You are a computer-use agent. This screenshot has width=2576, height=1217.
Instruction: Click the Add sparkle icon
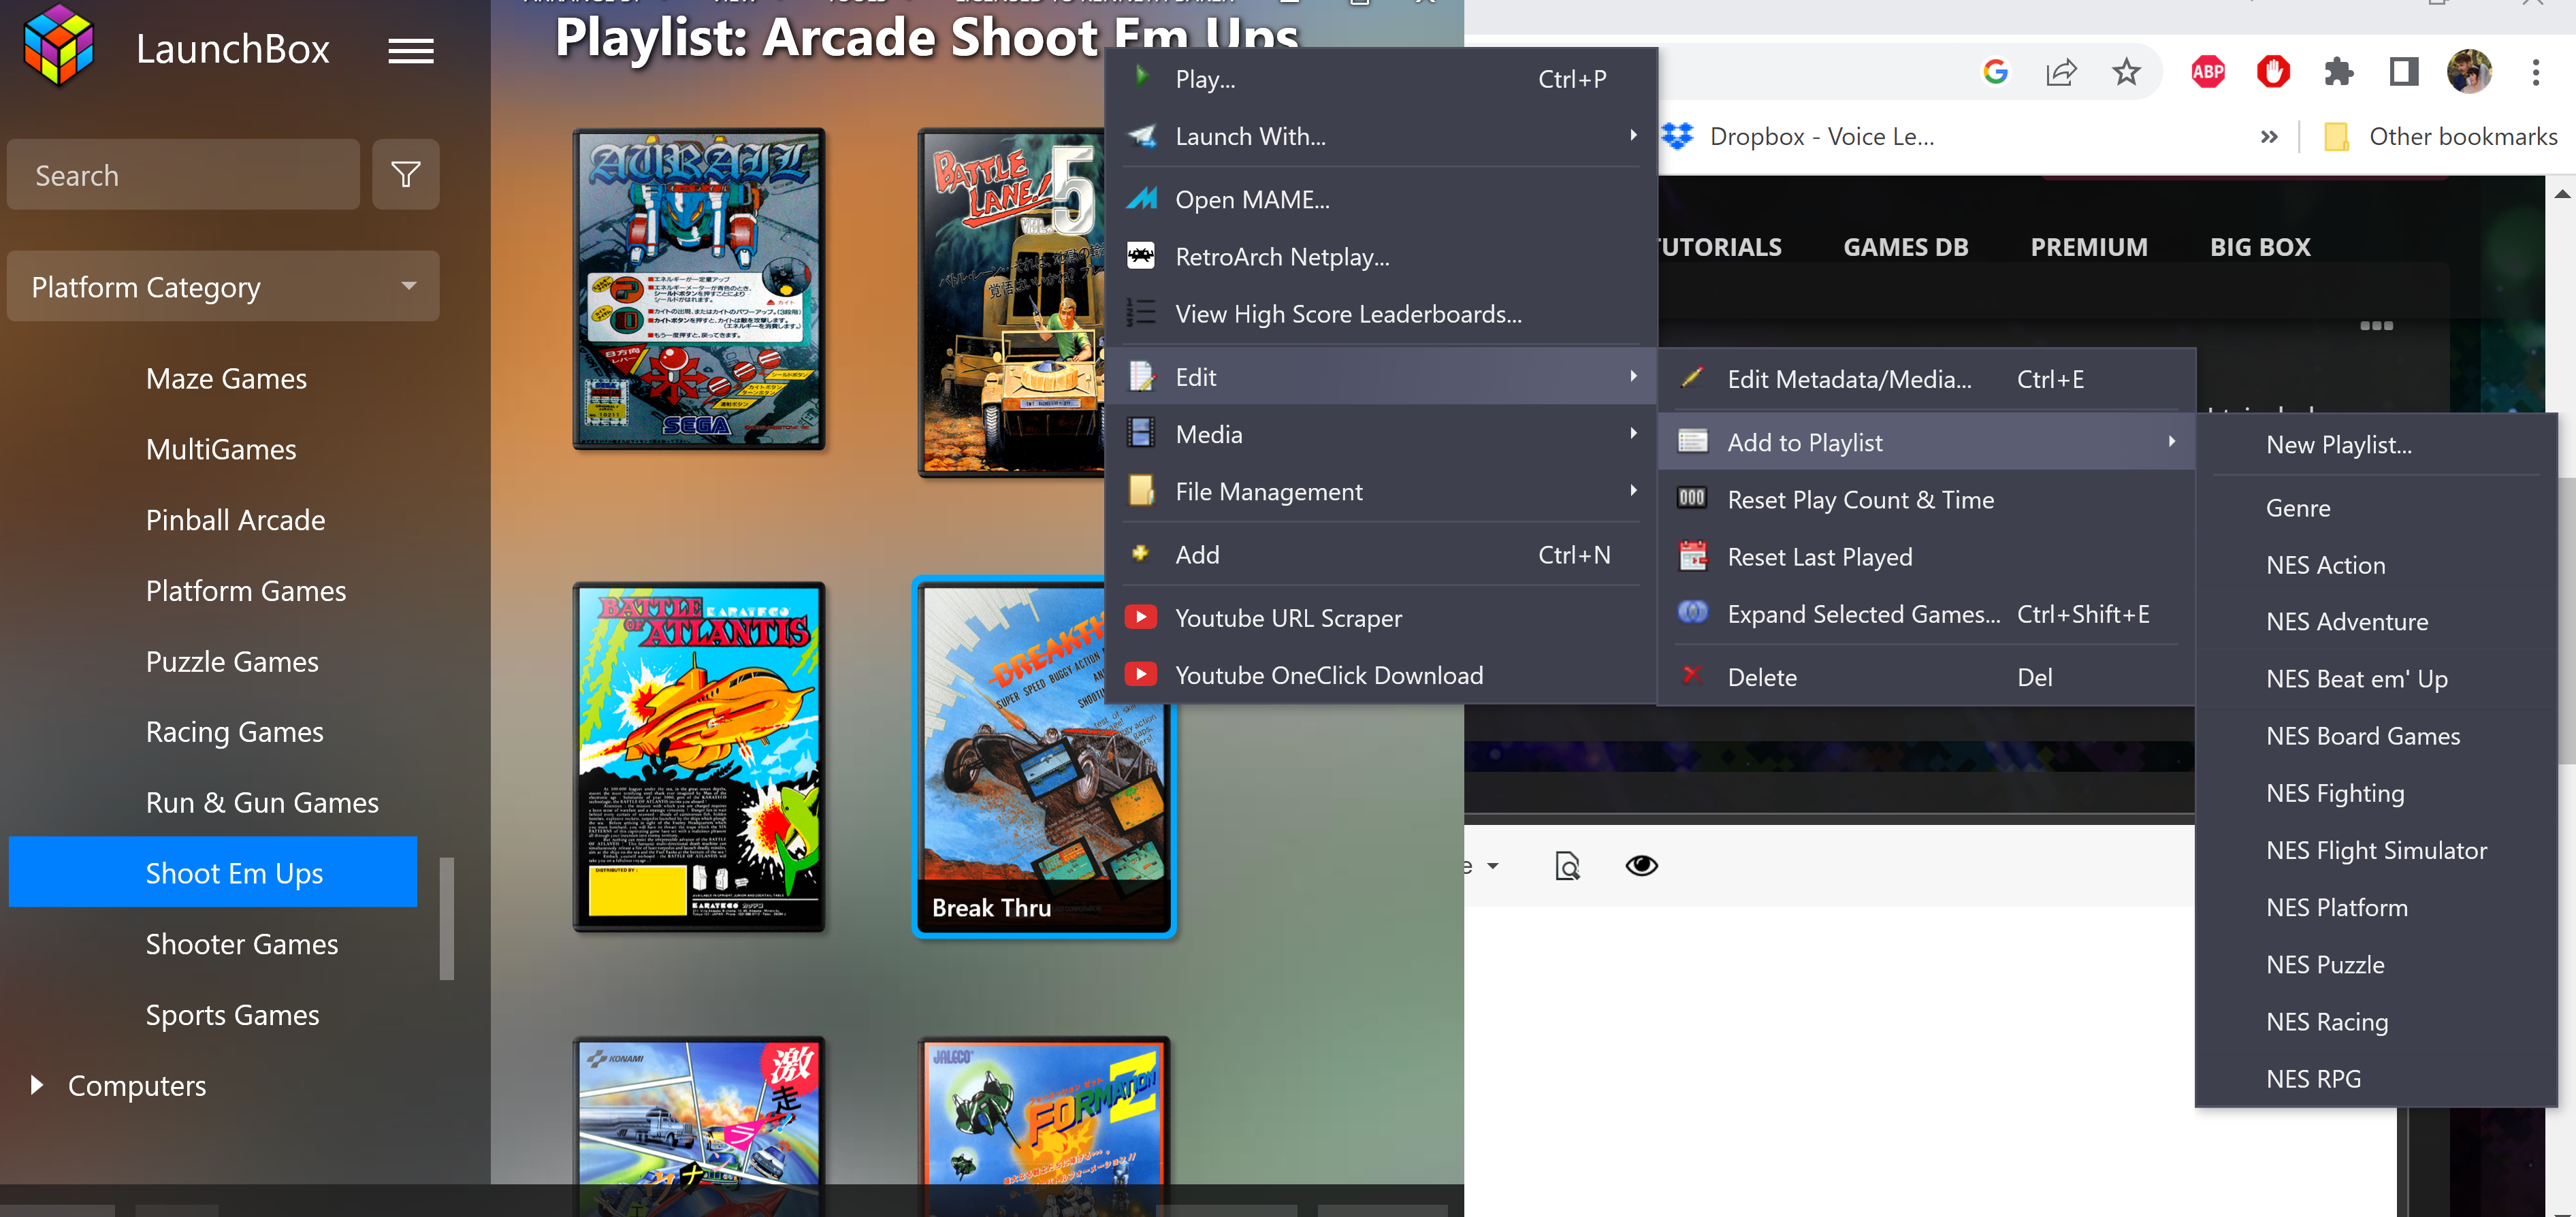(x=1140, y=553)
